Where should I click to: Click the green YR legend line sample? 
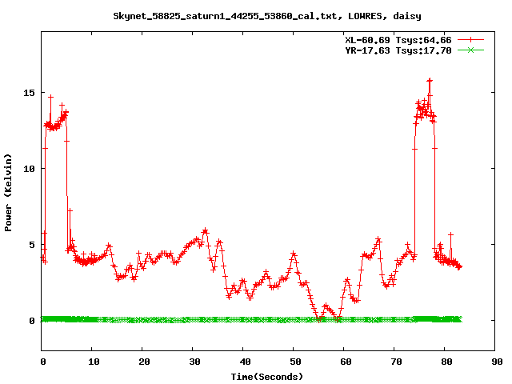point(470,50)
